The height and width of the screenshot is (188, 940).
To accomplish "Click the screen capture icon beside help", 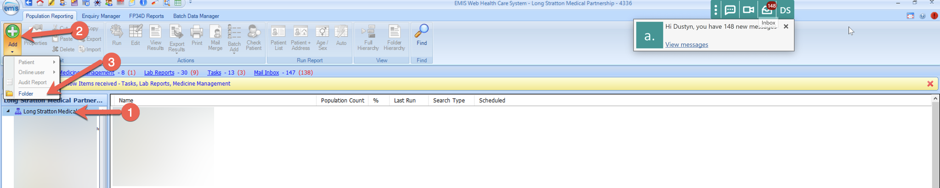I will 911,16.
